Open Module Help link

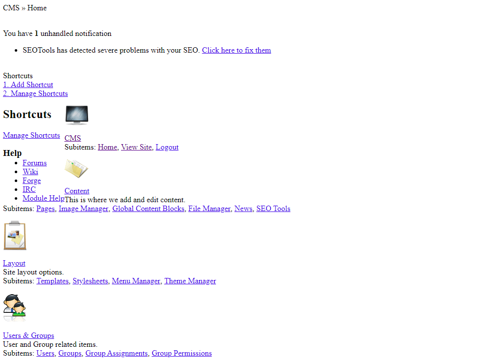(43, 198)
